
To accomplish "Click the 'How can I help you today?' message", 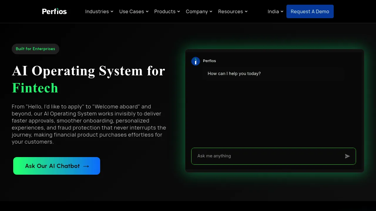I will click(234, 74).
